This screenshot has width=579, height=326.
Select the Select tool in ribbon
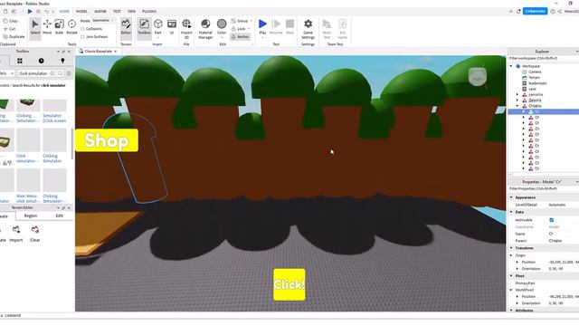(x=35, y=27)
